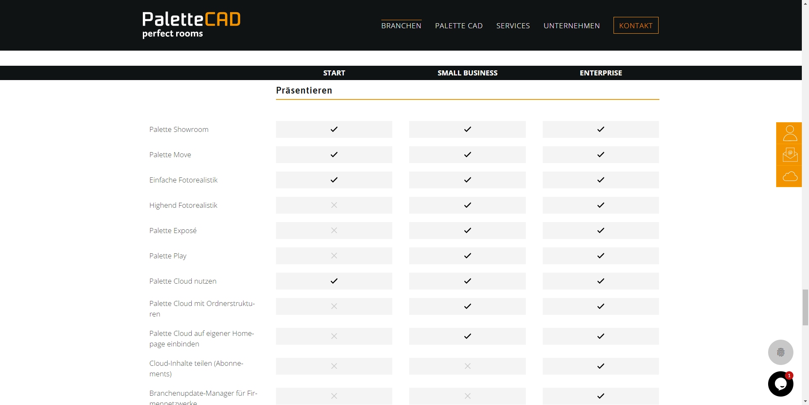
Task: Open the Services menu
Action: [513, 26]
